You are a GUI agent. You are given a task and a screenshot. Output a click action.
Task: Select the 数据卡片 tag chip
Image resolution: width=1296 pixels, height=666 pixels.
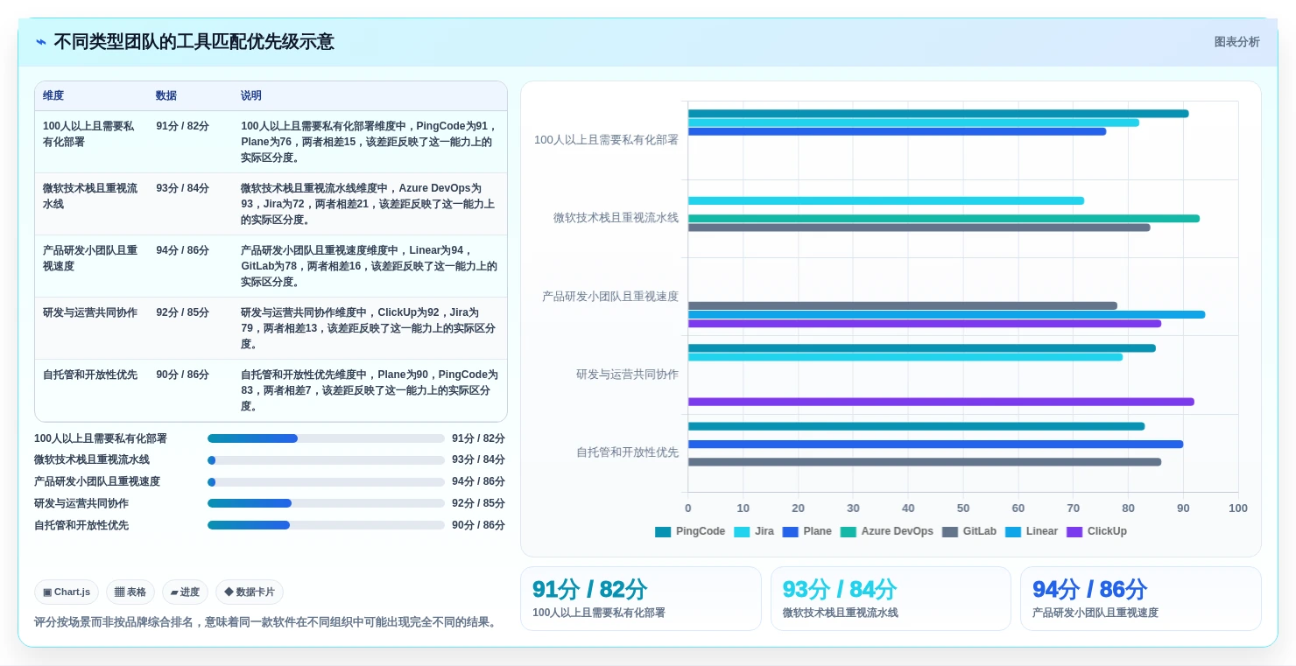[x=250, y=592]
